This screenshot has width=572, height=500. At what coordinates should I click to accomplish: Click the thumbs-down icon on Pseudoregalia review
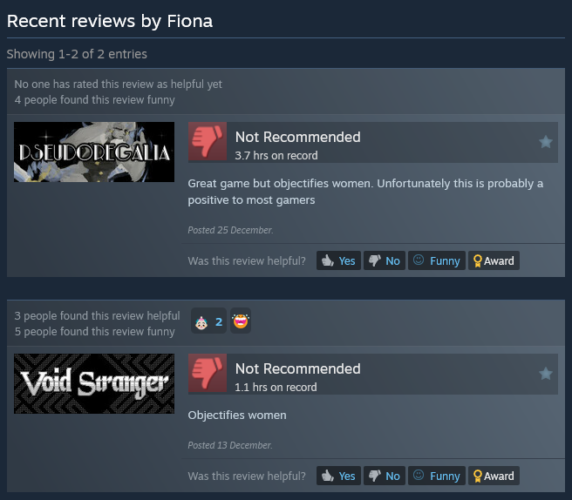[x=208, y=141]
